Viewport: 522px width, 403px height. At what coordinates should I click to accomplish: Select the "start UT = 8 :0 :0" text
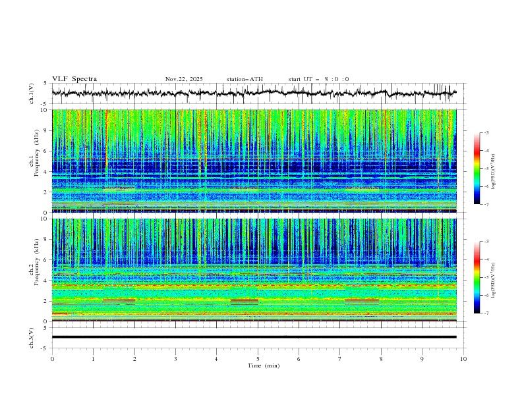[x=318, y=79]
